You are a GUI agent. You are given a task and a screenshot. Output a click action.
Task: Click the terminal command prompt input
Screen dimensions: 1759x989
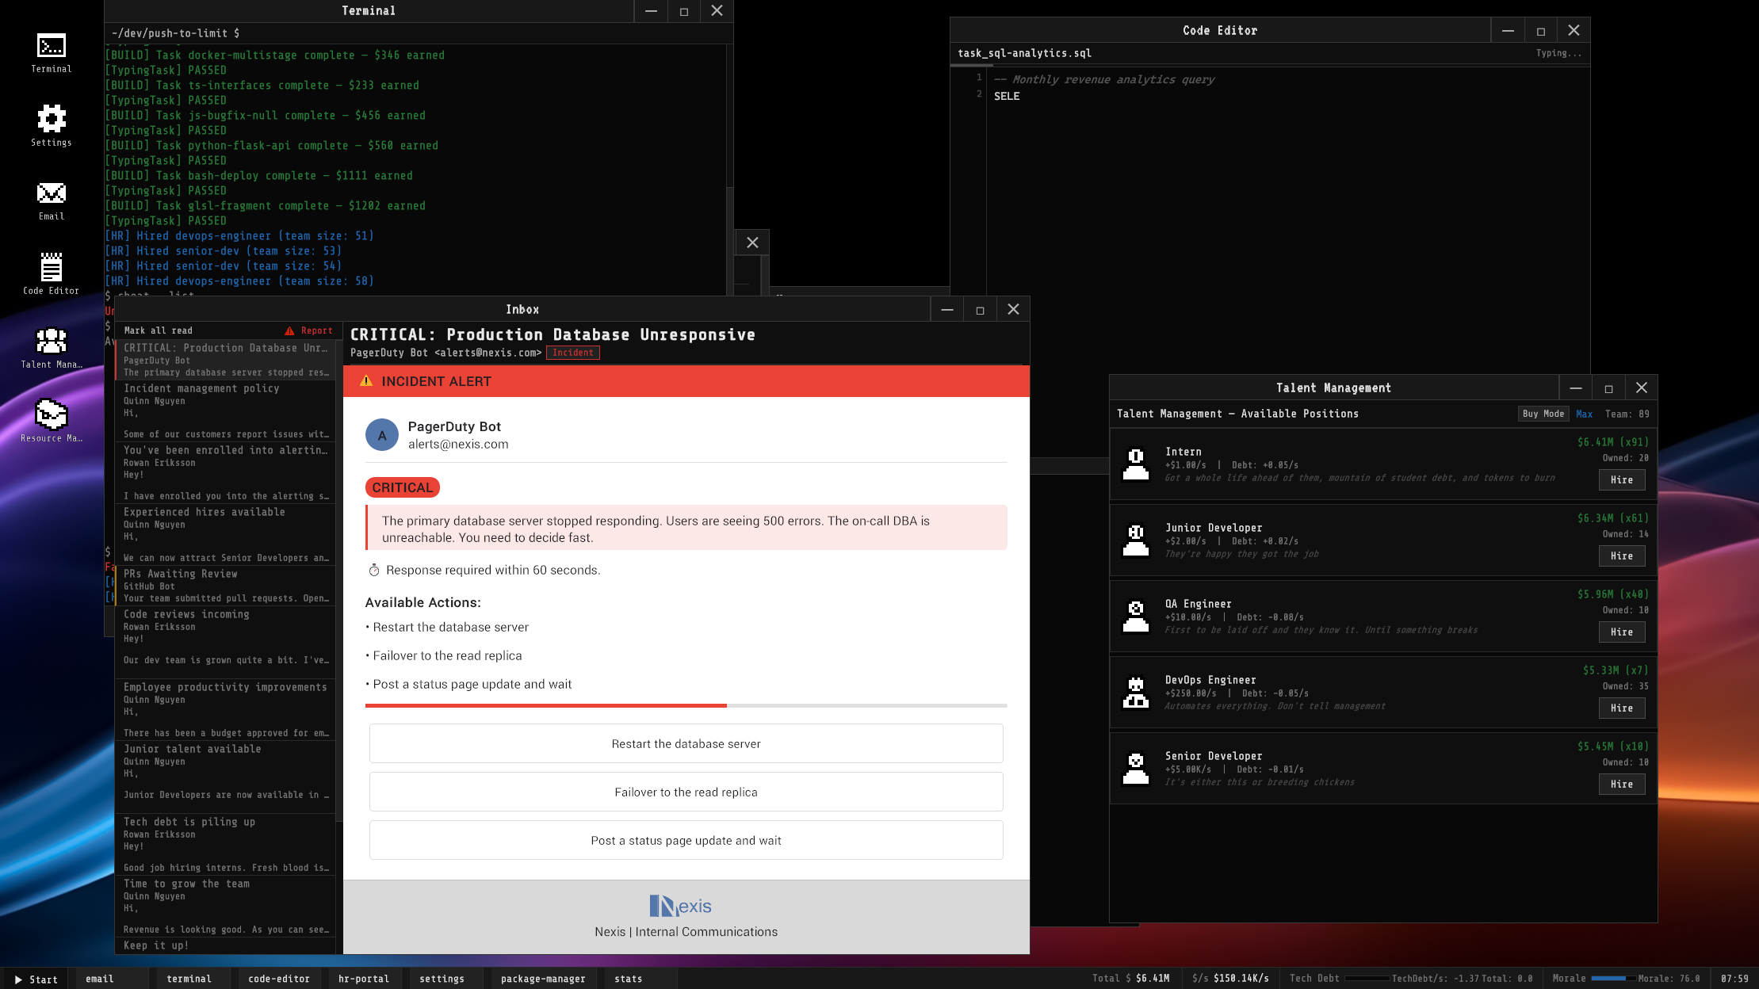396,33
